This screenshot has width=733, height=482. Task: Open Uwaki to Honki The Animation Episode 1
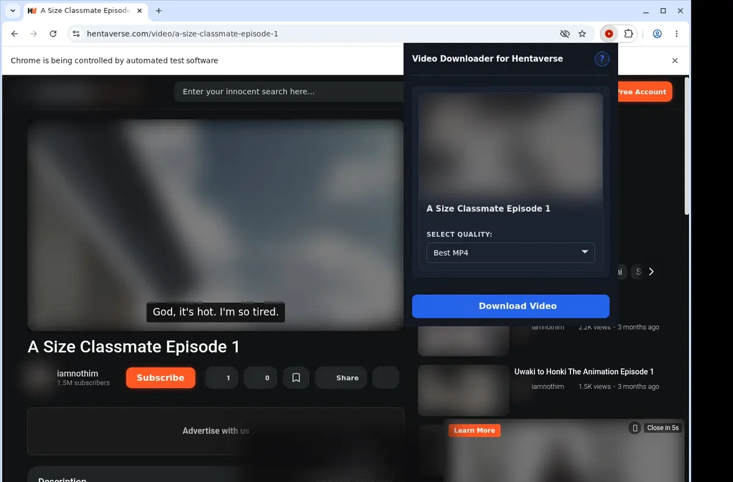584,372
